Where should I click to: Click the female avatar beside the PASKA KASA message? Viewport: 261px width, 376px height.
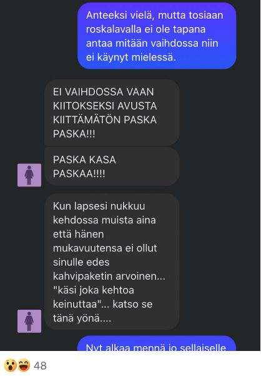(29, 175)
